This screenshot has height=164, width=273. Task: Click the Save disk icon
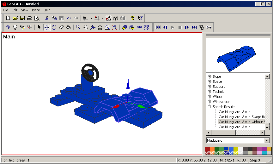pos(22,18)
